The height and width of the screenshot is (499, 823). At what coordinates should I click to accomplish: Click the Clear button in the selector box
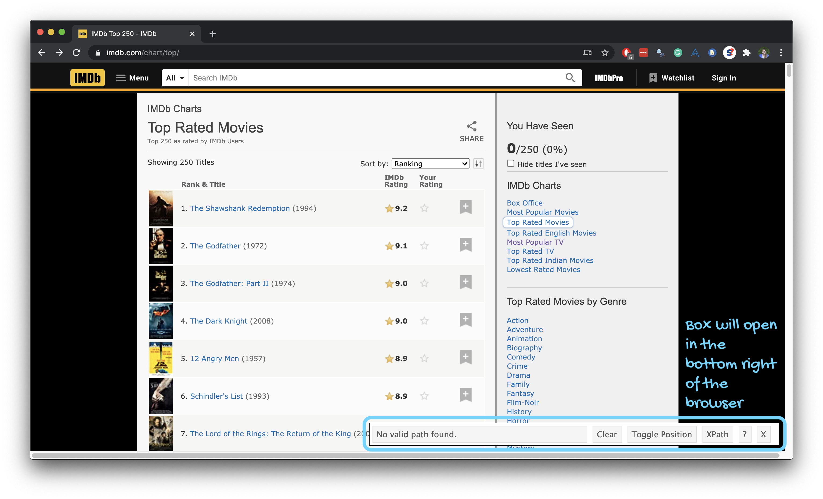607,434
